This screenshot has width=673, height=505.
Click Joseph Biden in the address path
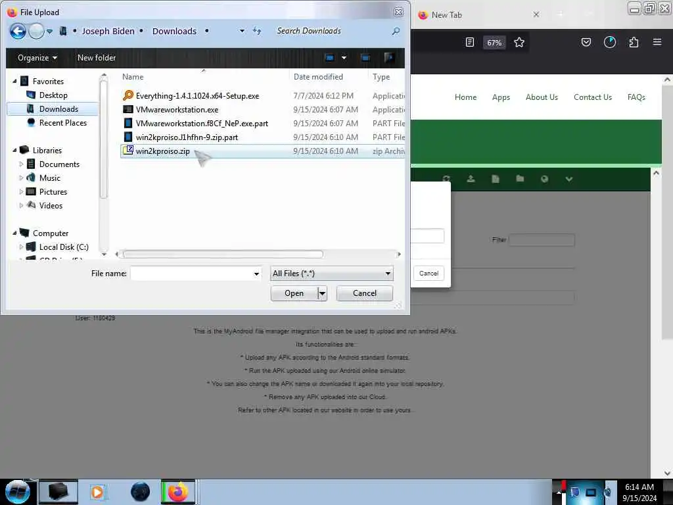108,31
